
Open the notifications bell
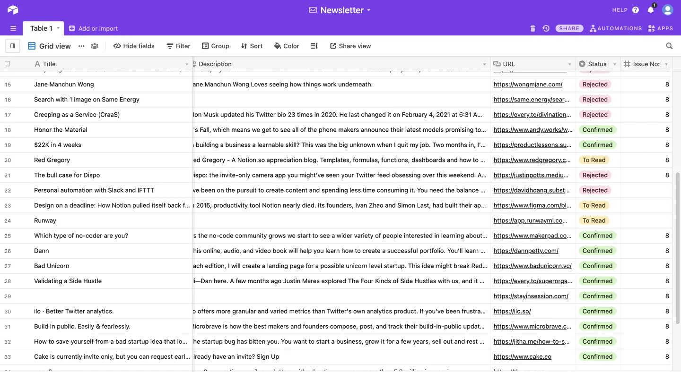[651, 10]
